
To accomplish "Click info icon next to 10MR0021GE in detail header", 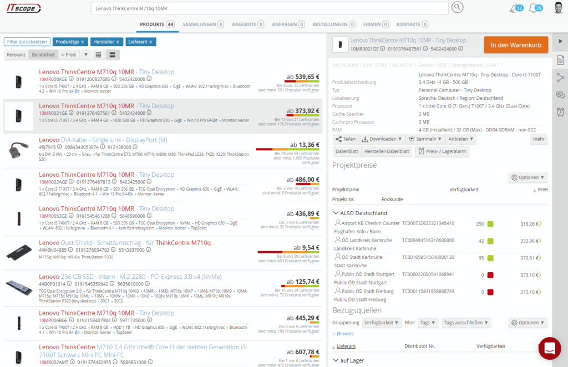I will [x=383, y=48].
